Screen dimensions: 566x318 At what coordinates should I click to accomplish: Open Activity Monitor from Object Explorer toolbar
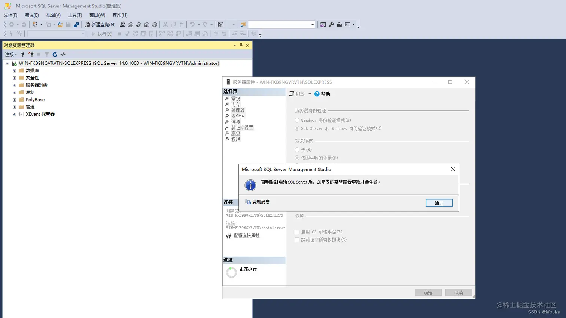click(63, 54)
